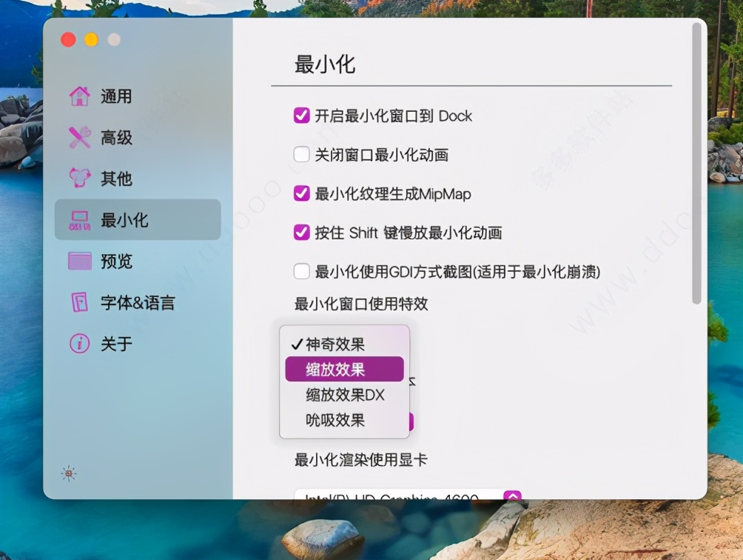743x560 pixels.
Task: Enable 关闭窗口最小化动画
Action: click(301, 154)
